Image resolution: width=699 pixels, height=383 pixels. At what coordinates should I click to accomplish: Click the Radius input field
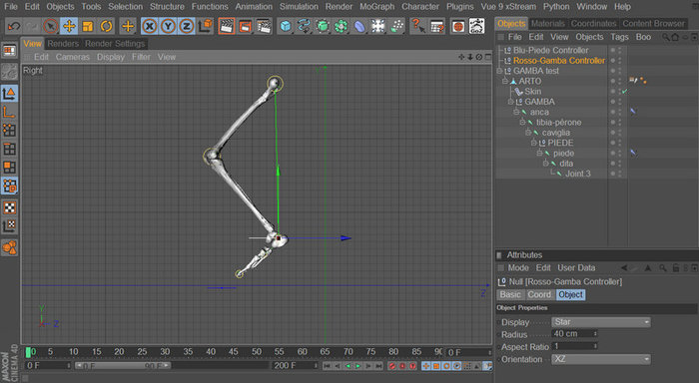click(x=574, y=333)
